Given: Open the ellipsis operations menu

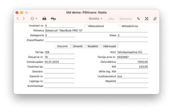Looking at the screenshot, I should click(34, 19).
